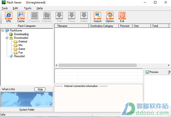Image resolution: width=171 pixels, height=117 pixels.
Task: Select the Mtv category label
Action: coord(21,45)
